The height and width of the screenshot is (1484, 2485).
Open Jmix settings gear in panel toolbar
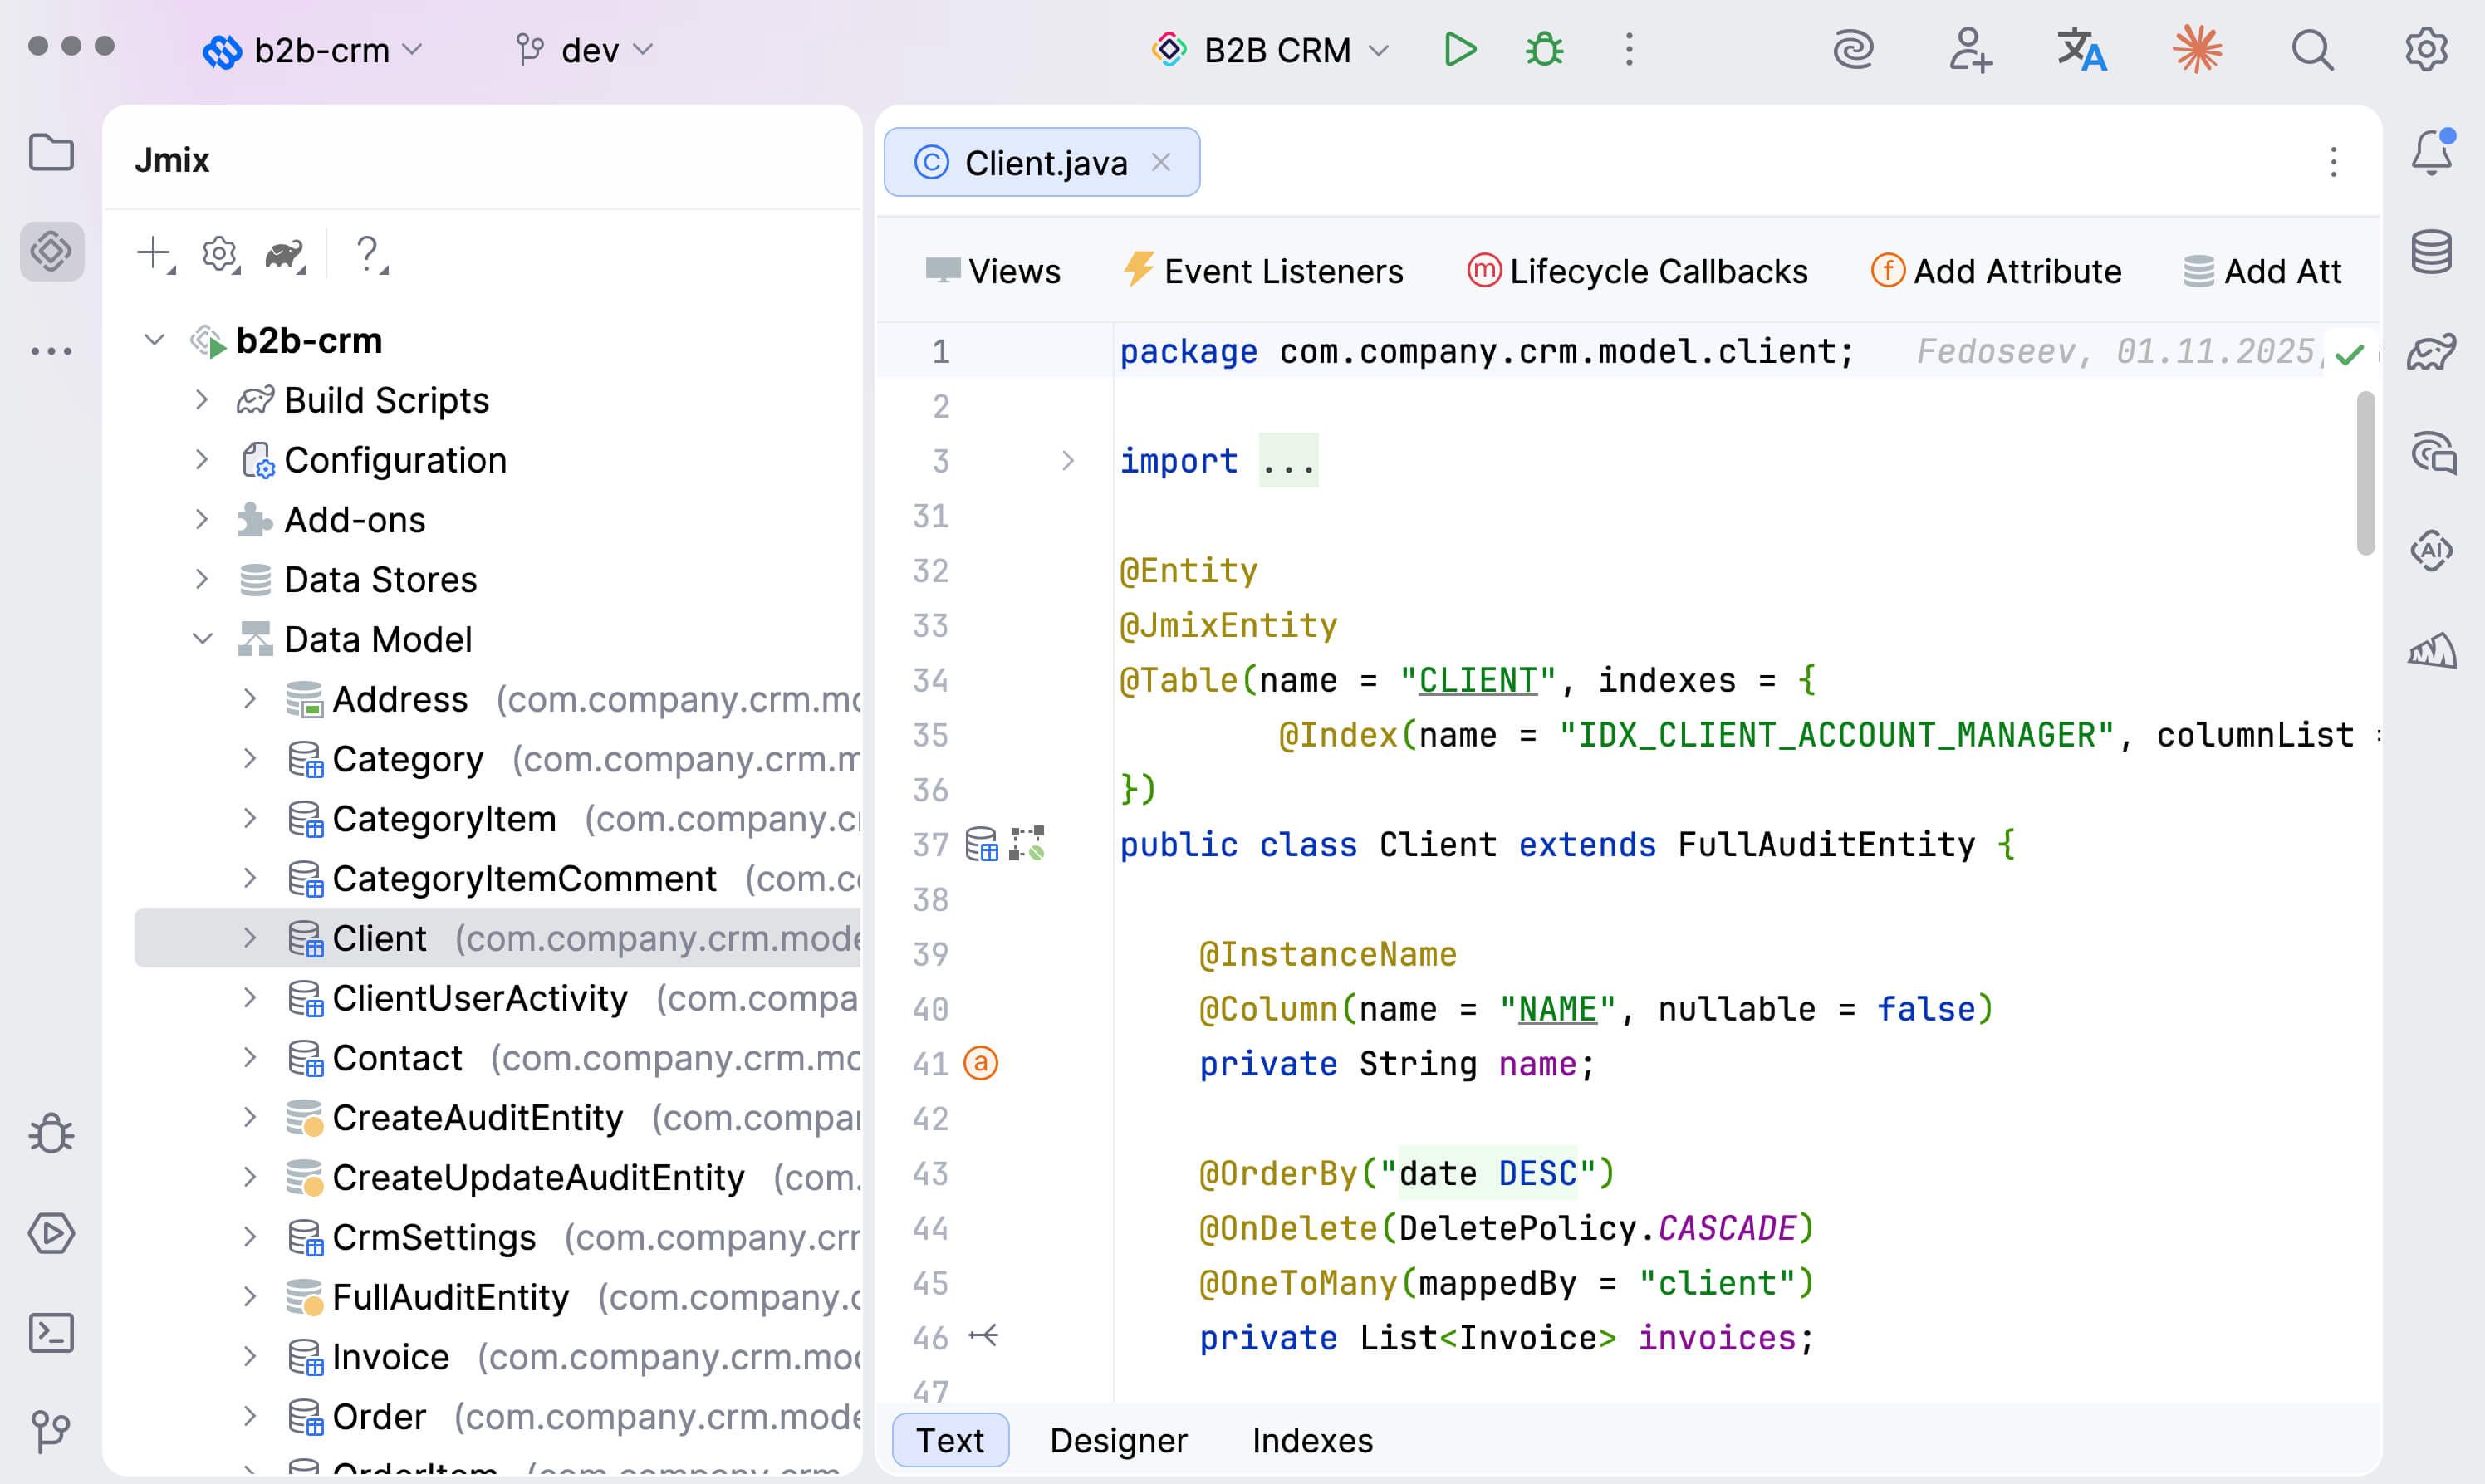coord(220,254)
